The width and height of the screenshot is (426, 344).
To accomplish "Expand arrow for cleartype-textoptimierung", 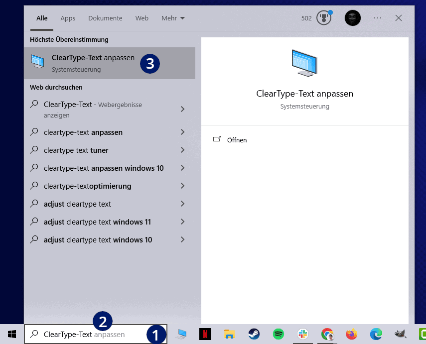I will pos(182,186).
